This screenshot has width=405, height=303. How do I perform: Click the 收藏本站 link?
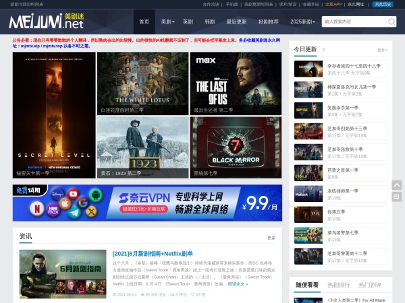coord(310,5)
